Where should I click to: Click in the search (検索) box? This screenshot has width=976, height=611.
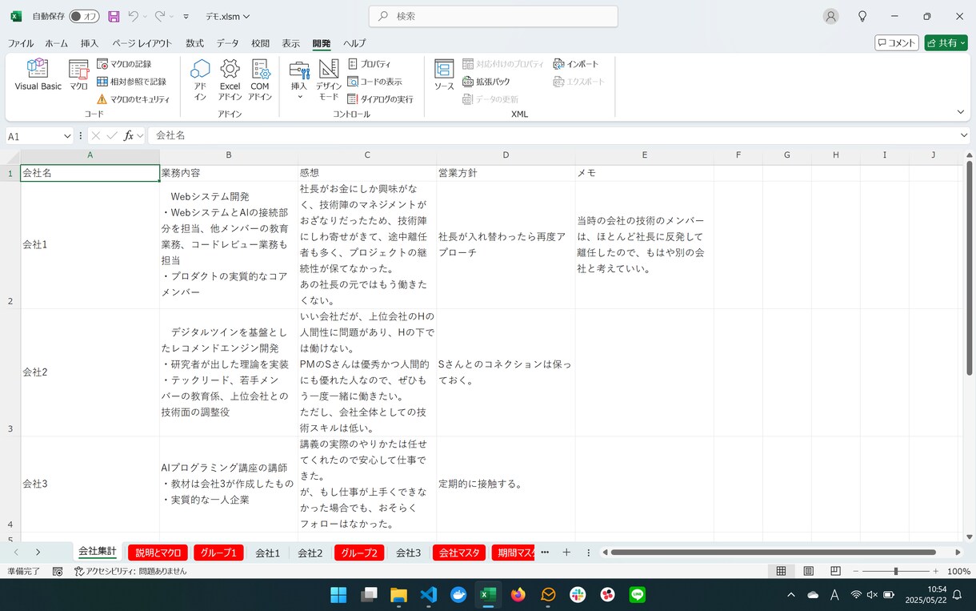pyautogui.click(x=494, y=16)
